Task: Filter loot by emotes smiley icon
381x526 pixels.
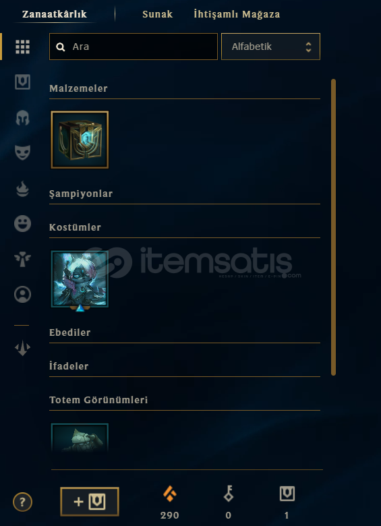Action: click(22, 223)
